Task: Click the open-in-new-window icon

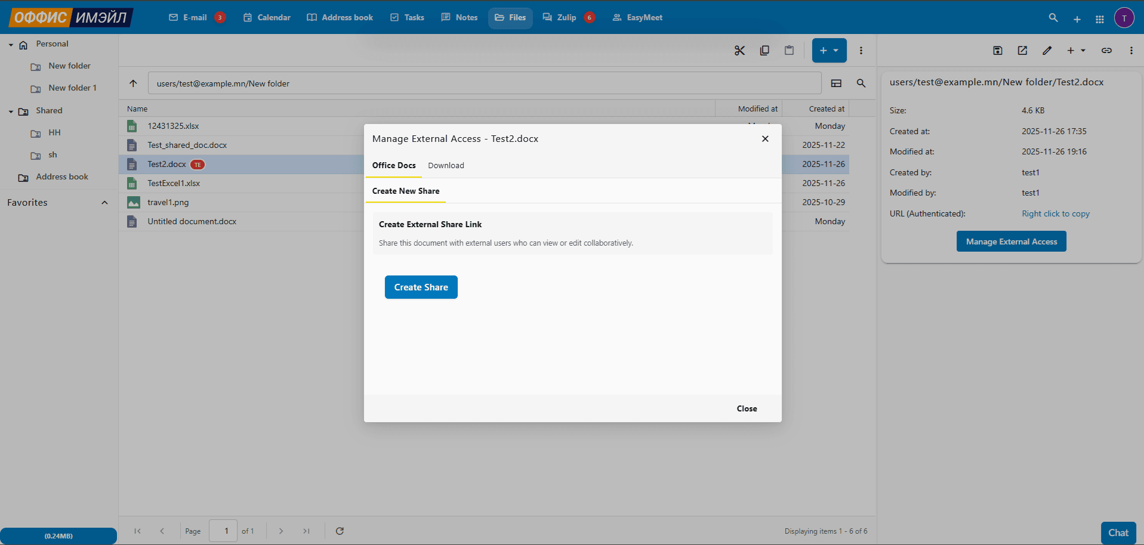Action: point(1022,51)
